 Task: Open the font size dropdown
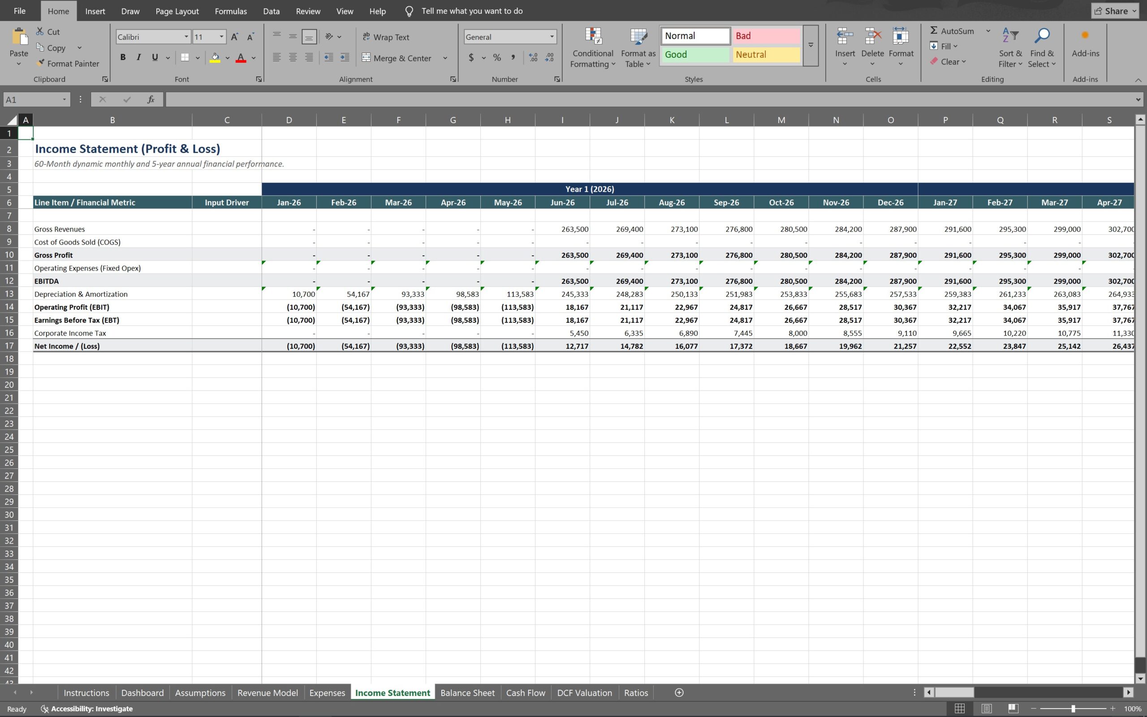click(x=221, y=37)
